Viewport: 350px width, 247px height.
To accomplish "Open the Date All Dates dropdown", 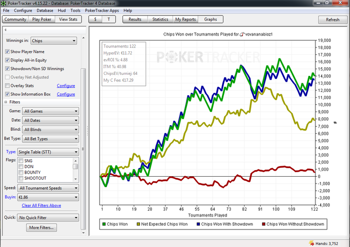I will coord(50,120).
